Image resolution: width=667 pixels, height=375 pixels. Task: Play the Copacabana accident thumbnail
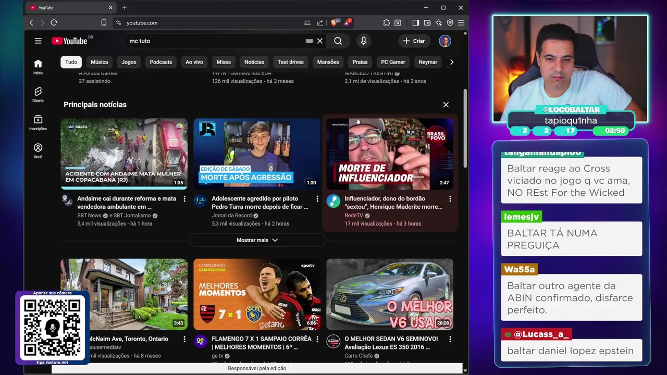tap(124, 154)
